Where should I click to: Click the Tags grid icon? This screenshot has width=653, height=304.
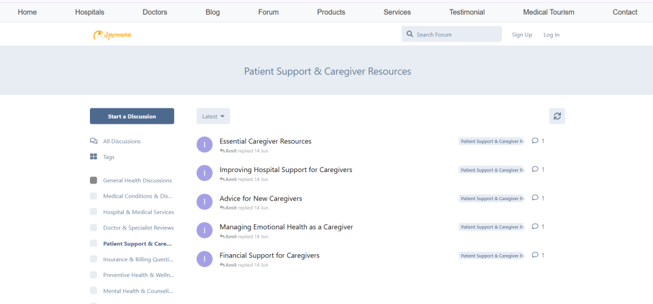tap(94, 157)
